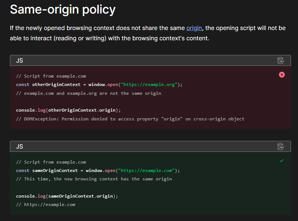Click the "This time, the new browsing context" comment
298x221 pixels.
point(94,179)
